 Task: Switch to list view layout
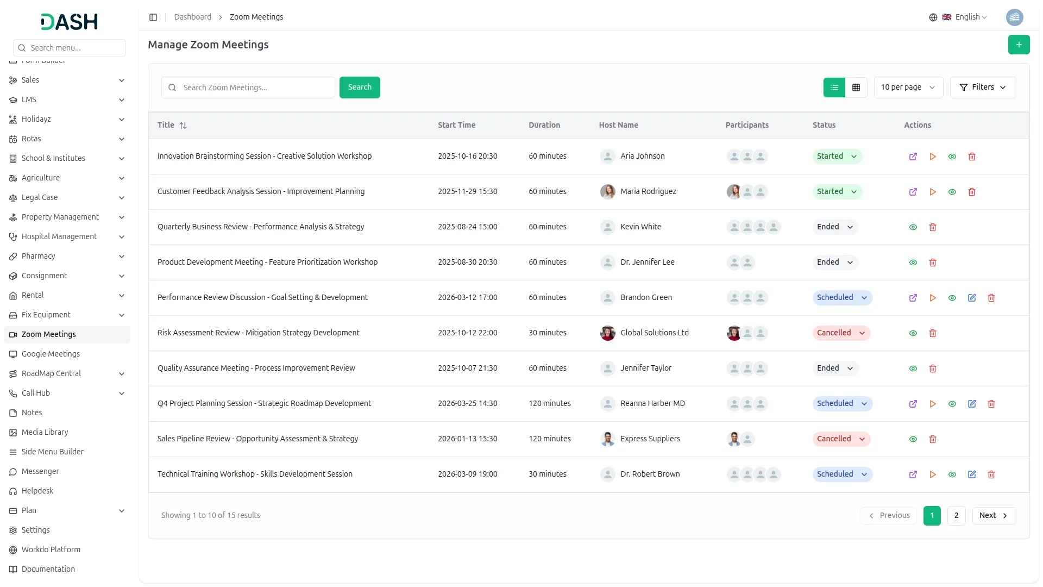834,88
